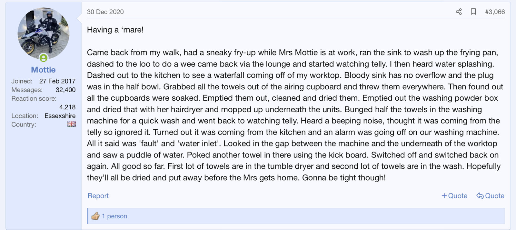Viewport: 516px width, 230px height.
Task: Click the 32,400 messages count
Action: [x=65, y=90]
